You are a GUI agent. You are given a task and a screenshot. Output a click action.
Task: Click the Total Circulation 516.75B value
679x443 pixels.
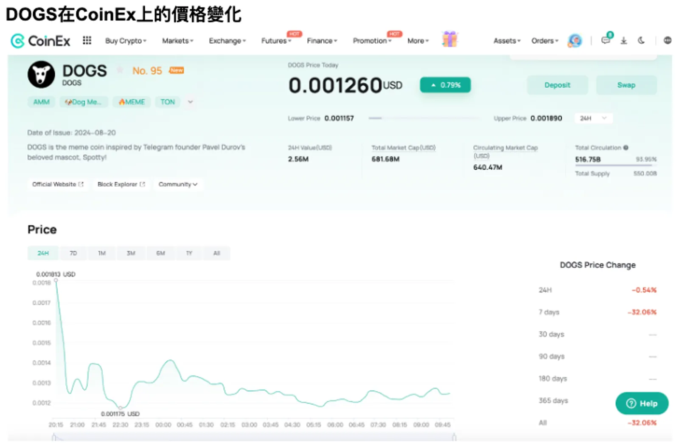coord(588,159)
